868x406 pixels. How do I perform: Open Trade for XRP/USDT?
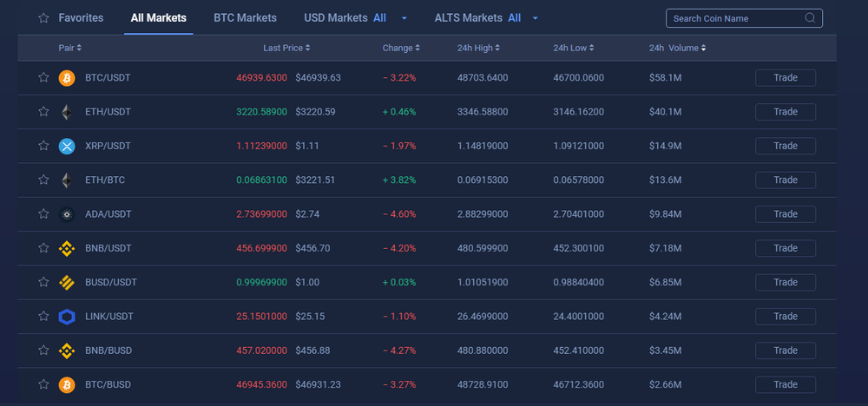[x=786, y=146]
